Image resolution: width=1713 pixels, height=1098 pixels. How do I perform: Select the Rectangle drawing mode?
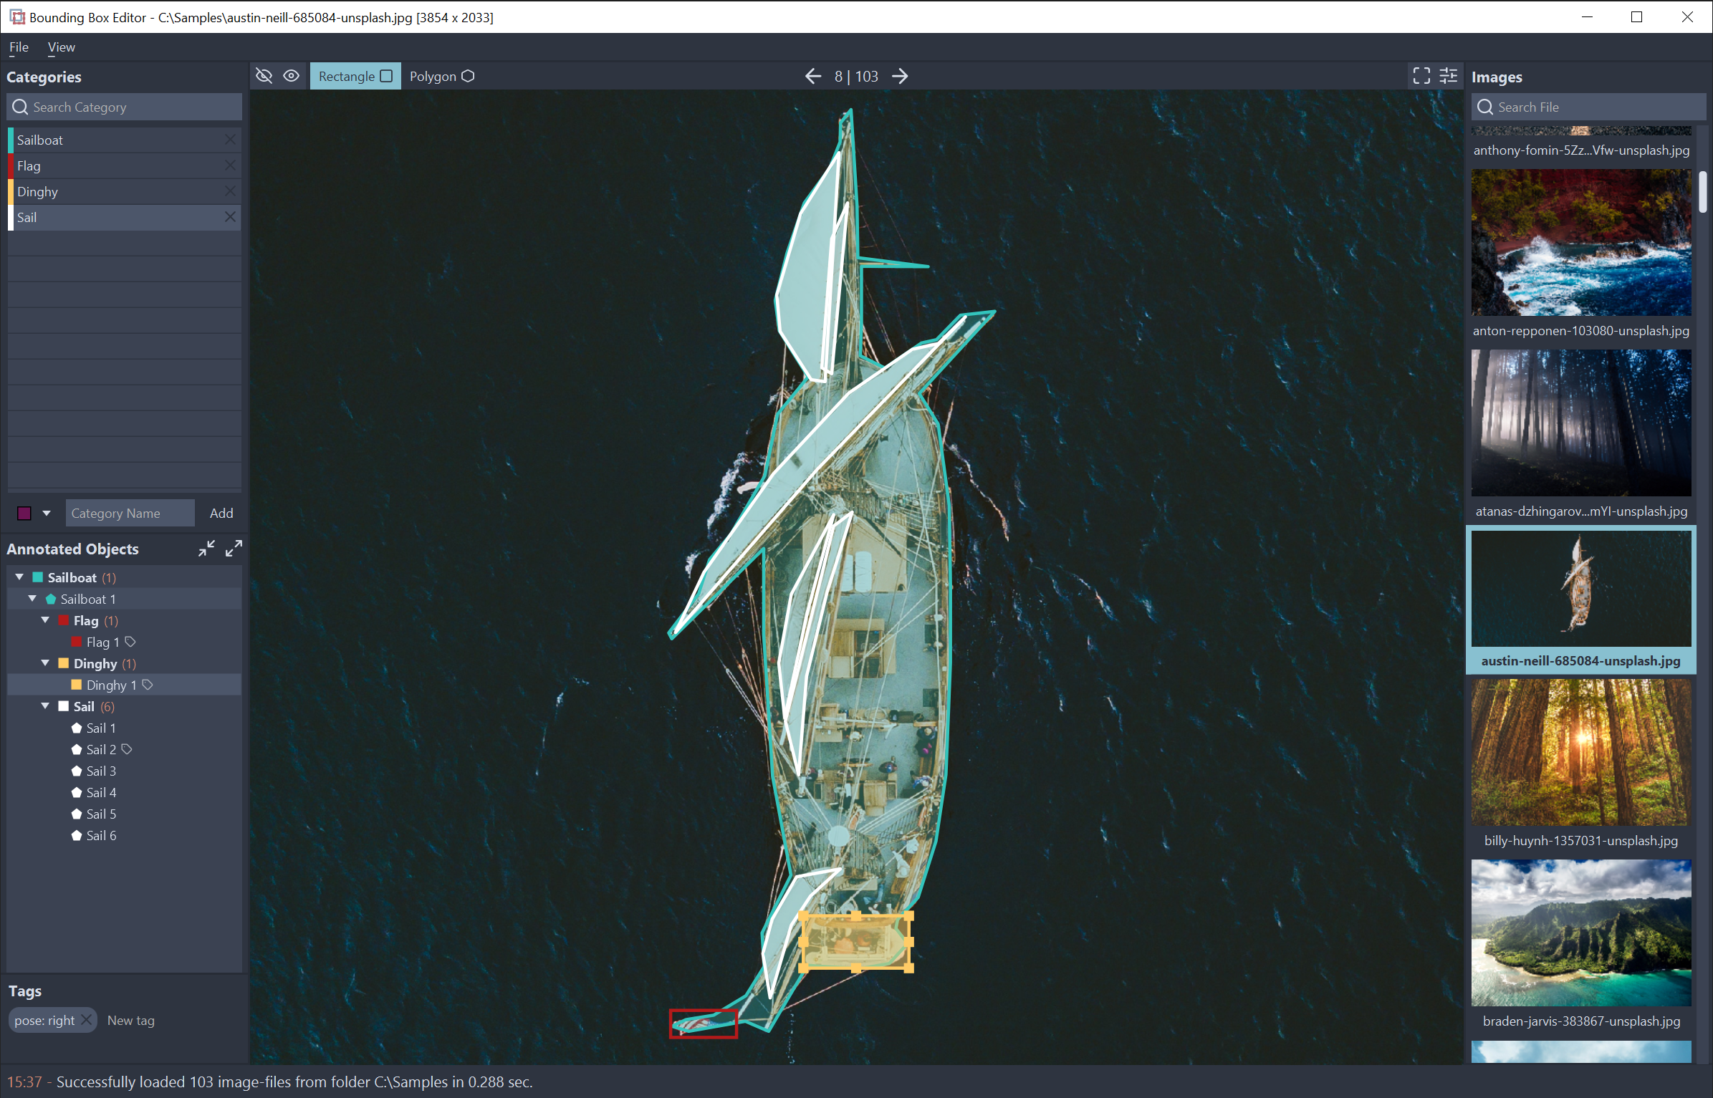tap(355, 76)
